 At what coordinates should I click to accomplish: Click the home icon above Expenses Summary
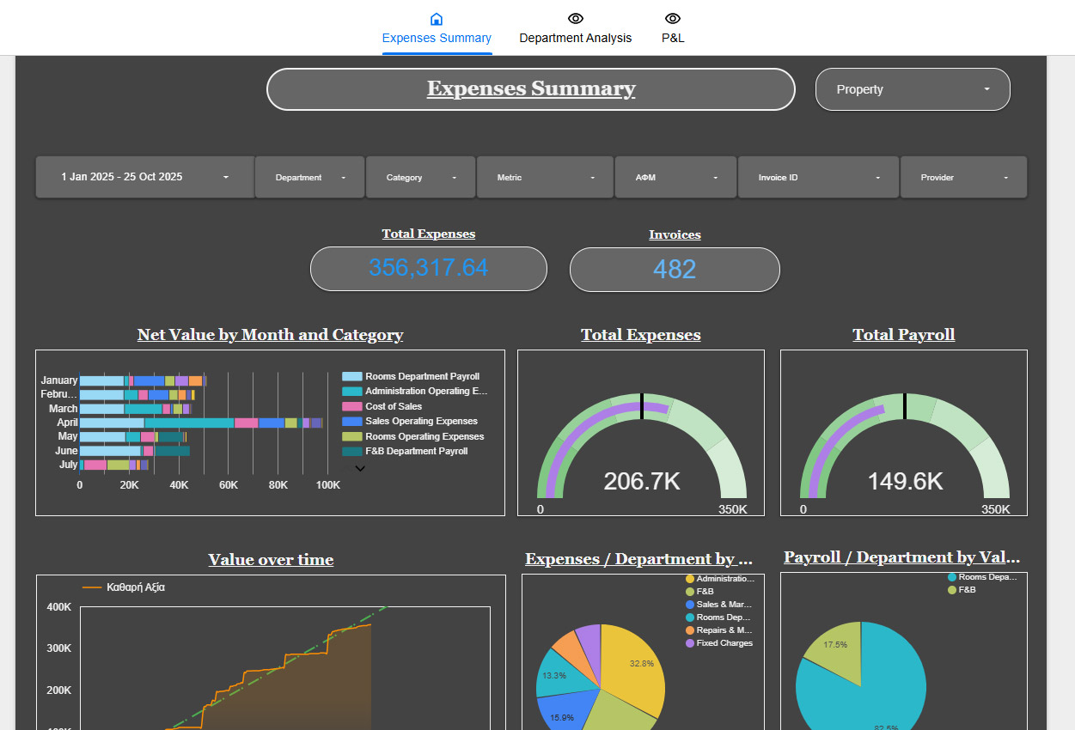[437, 19]
